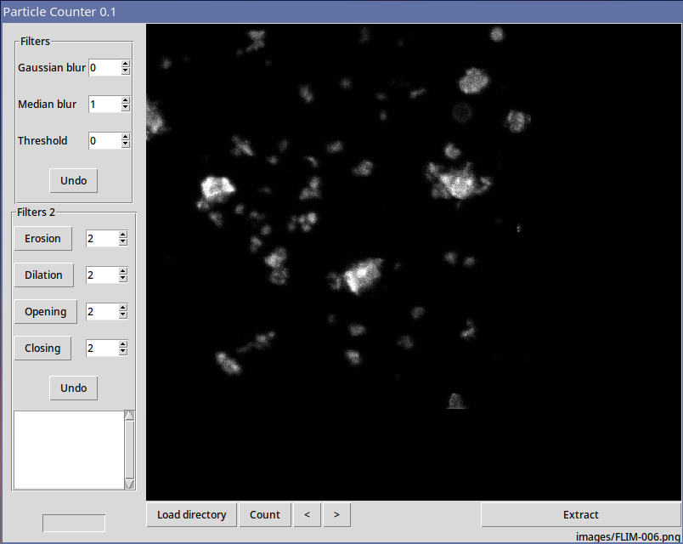The width and height of the screenshot is (683, 544).
Task: Decrease the Opening spinbox value
Action: point(123,315)
